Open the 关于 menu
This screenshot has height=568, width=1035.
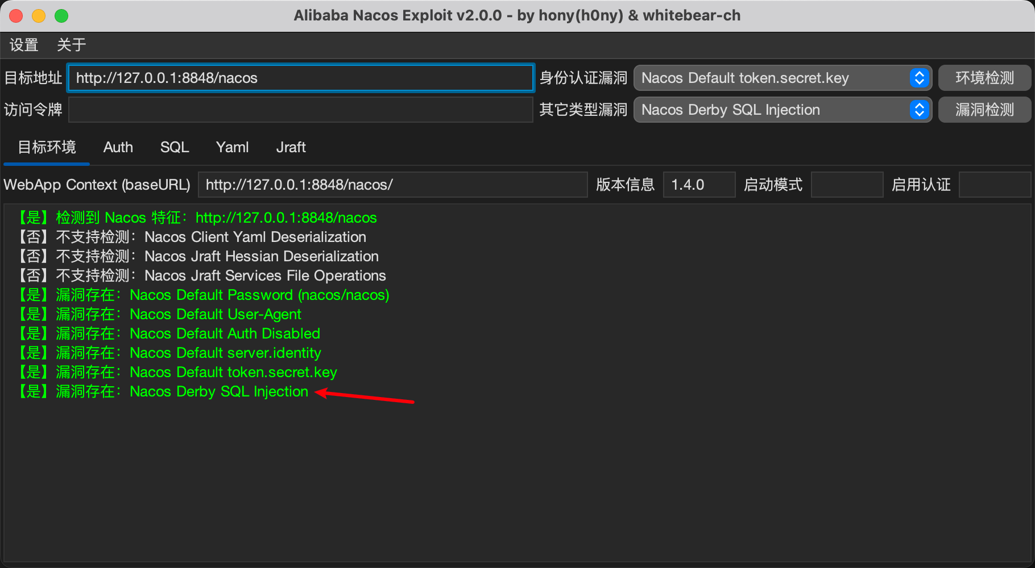coord(71,45)
